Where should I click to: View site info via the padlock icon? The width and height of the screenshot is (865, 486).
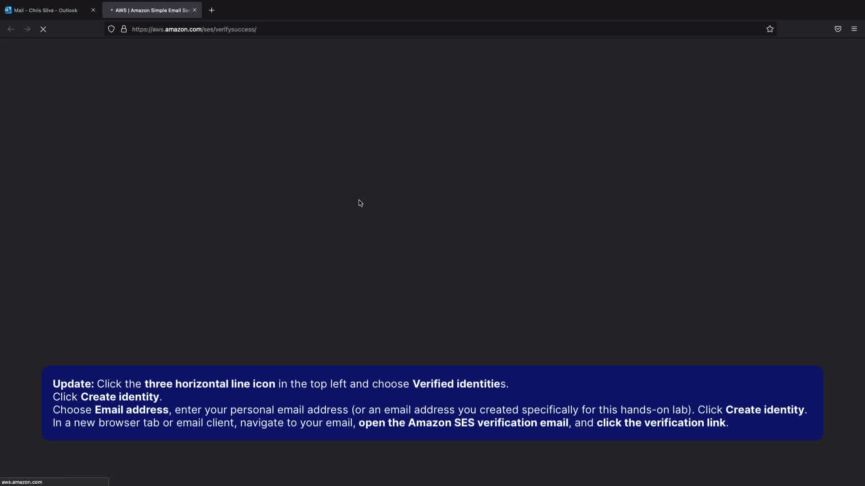[124, 29]
